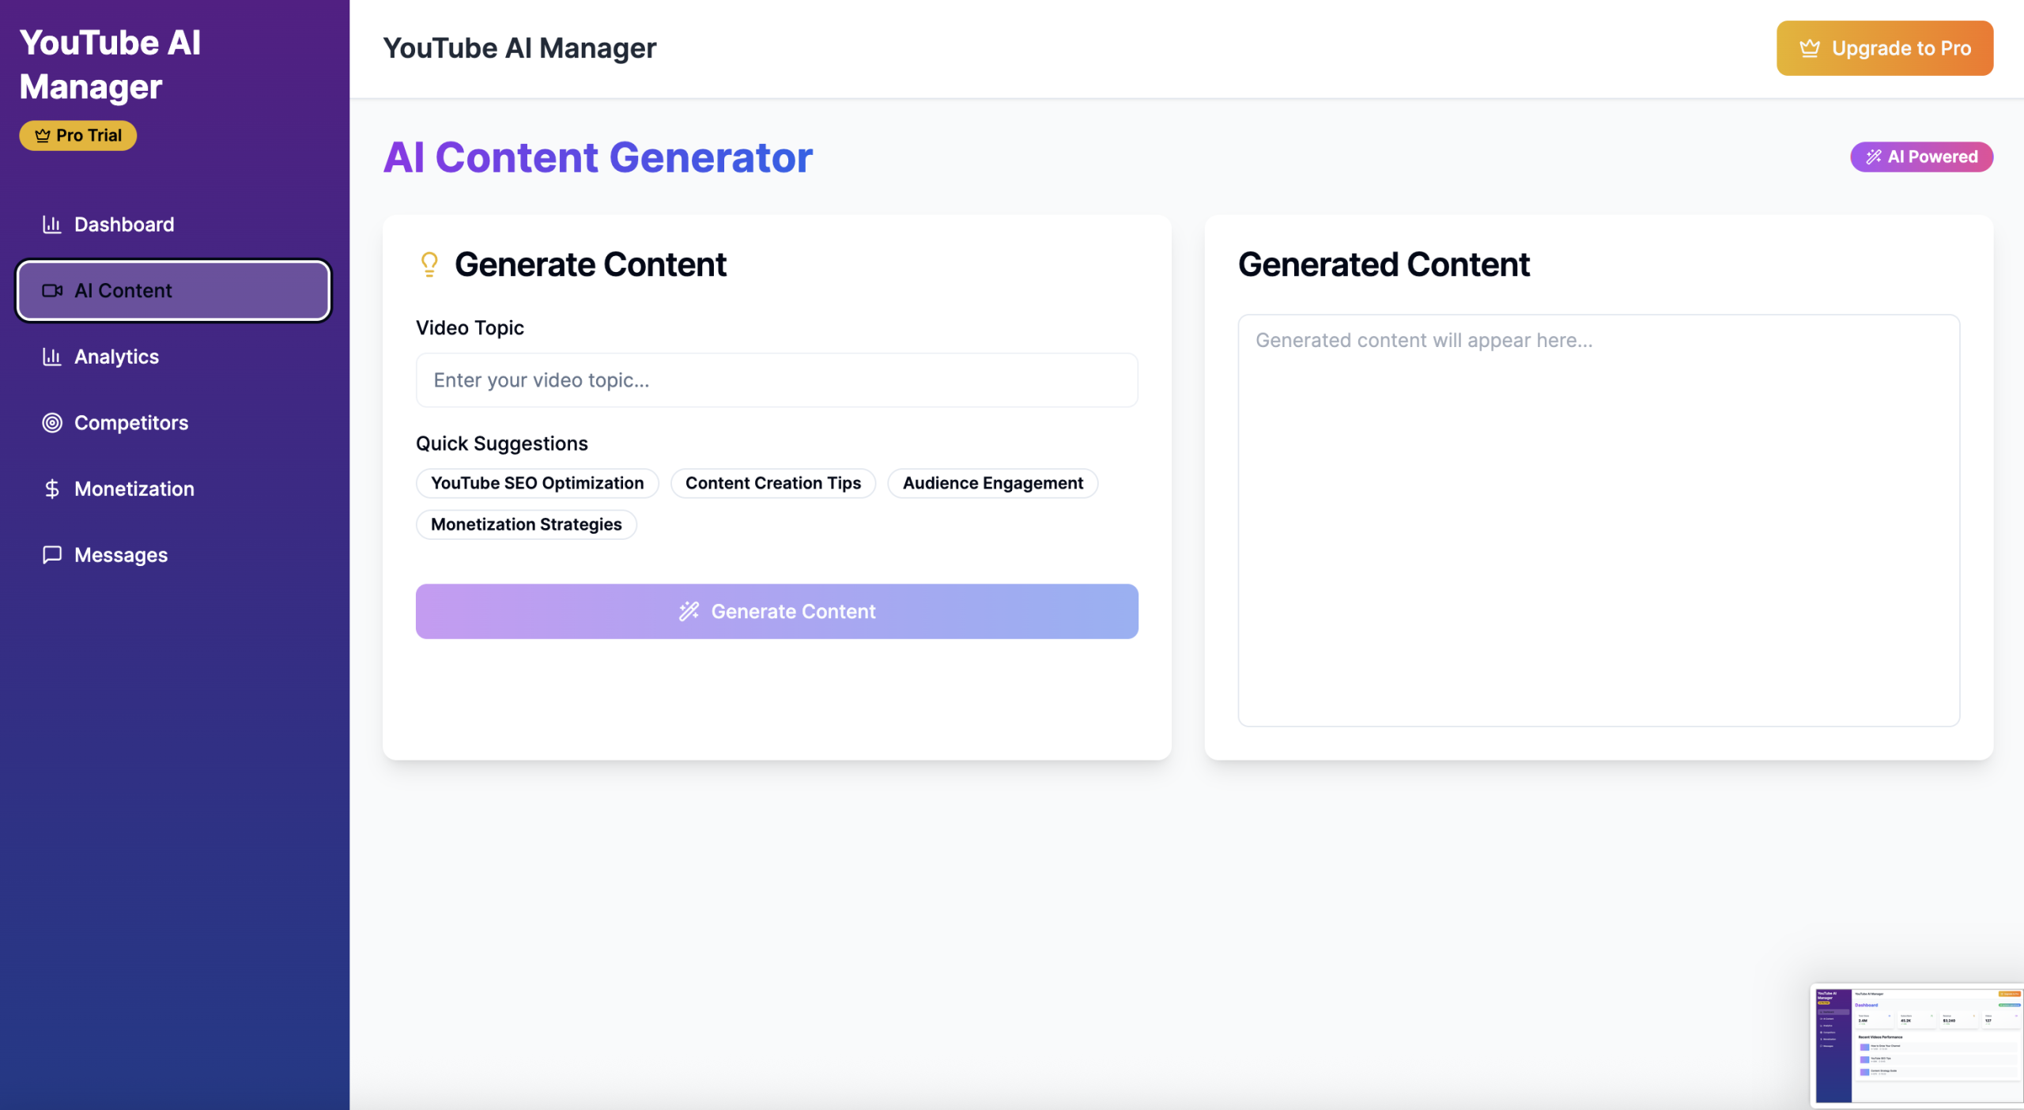Click the purple Generate Content button
Image resolution: width=2024 pixels, height=1110 pixels.
776,611
